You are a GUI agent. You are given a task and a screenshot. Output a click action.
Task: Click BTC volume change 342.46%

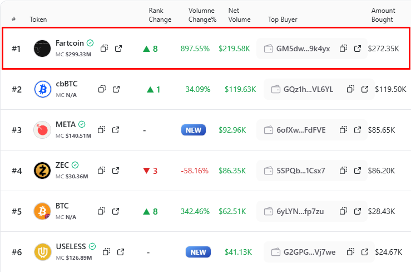pos(195,211)
